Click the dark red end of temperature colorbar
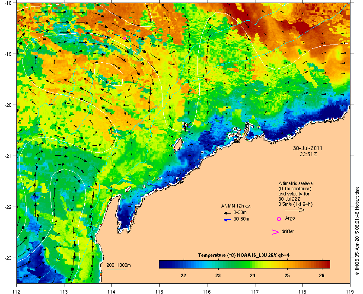This screenshot has height=294, width=363. (325, 264)
